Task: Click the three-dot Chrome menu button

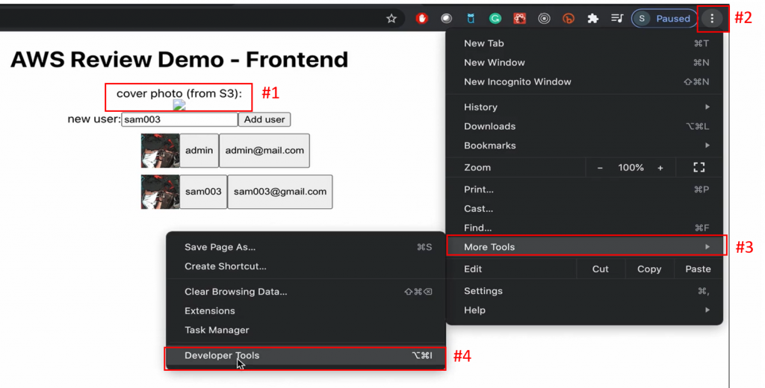Action: click(712, 19)
